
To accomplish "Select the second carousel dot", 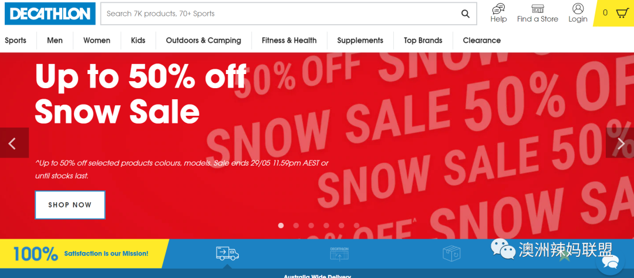I will tap(296, 225).
